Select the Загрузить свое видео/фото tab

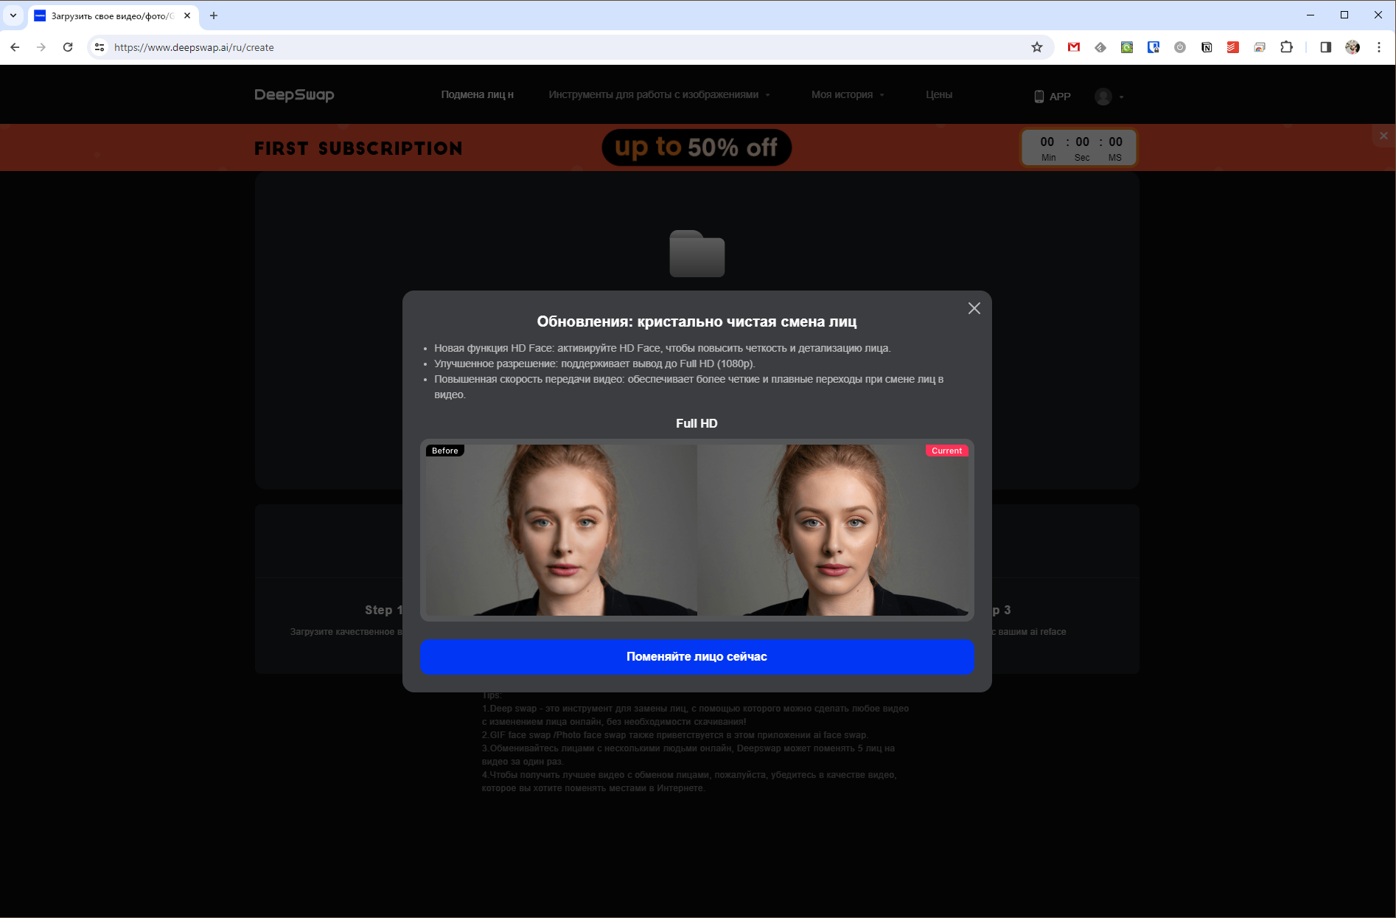pyautogui.click(x=113, y=15)
